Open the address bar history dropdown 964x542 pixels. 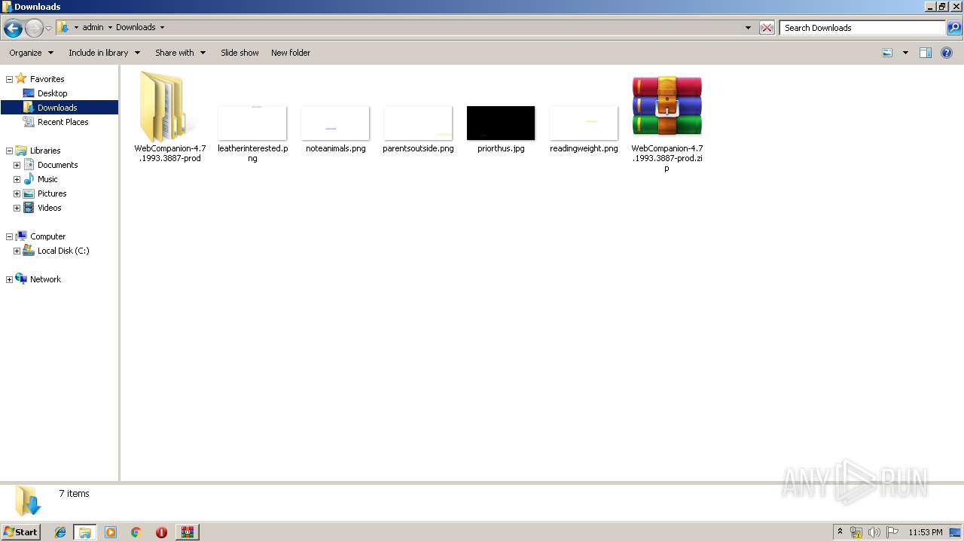[748, 28]
